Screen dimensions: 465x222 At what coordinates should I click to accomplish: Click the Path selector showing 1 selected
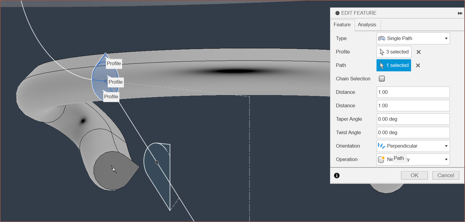(393, 65)
